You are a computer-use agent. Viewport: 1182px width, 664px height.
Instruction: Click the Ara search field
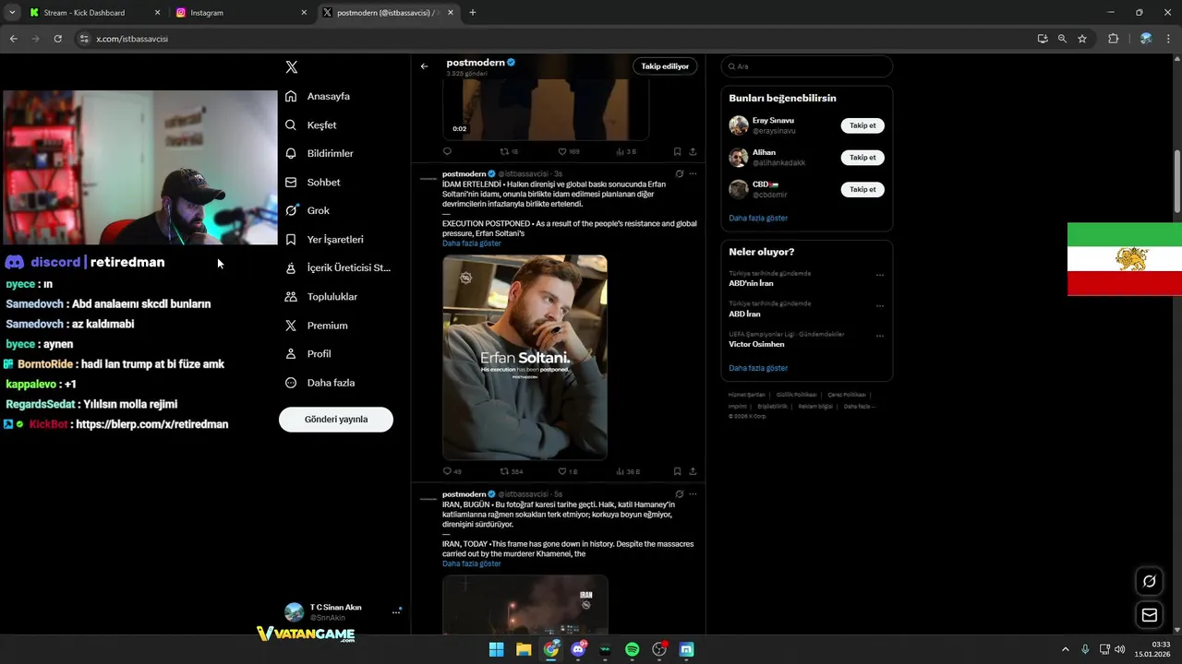806,66
